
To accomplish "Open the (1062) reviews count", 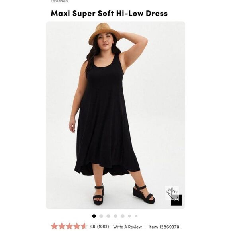I will tap(103, 227).
